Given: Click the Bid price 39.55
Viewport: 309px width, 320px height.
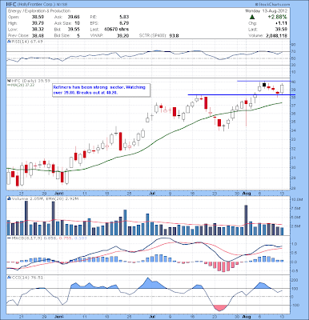Looking at the screenshot, I should point(74,30).
